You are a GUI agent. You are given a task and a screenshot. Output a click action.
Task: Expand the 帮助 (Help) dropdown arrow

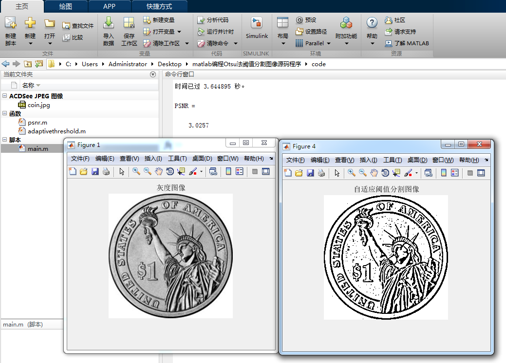(x=372, y=43)
